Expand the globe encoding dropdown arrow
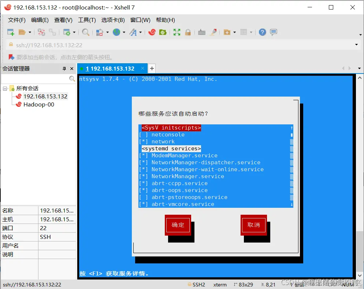 pos(124,33)
